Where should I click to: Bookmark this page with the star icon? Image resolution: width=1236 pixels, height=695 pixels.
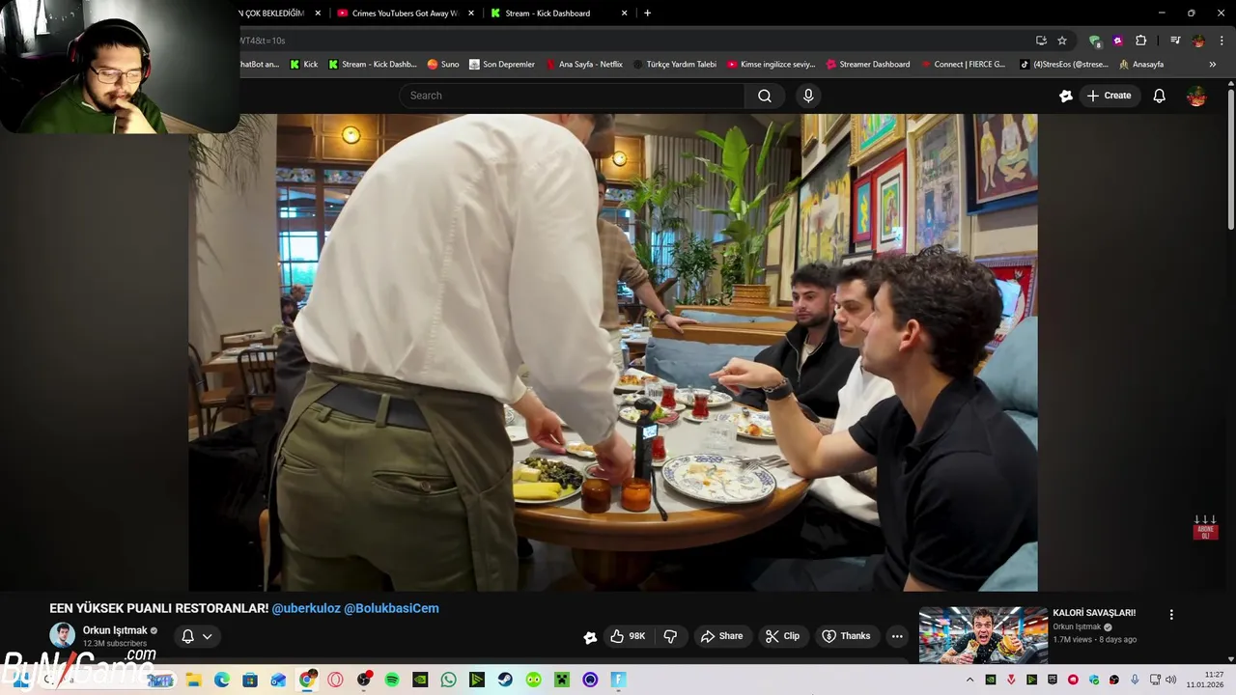1062,41
